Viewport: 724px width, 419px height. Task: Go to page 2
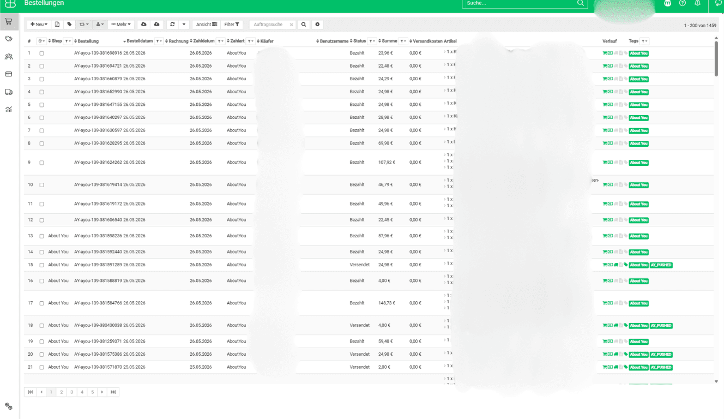tap(62, 392)
